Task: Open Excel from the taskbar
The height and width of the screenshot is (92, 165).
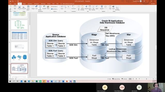Action: click(37, 81)
